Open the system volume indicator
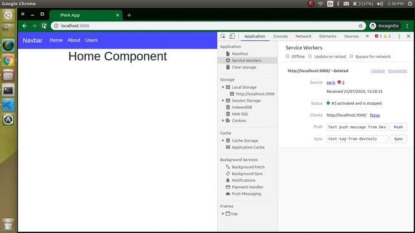Image resolution: width=415 pixels, height=233 pixels. [380, 4]
